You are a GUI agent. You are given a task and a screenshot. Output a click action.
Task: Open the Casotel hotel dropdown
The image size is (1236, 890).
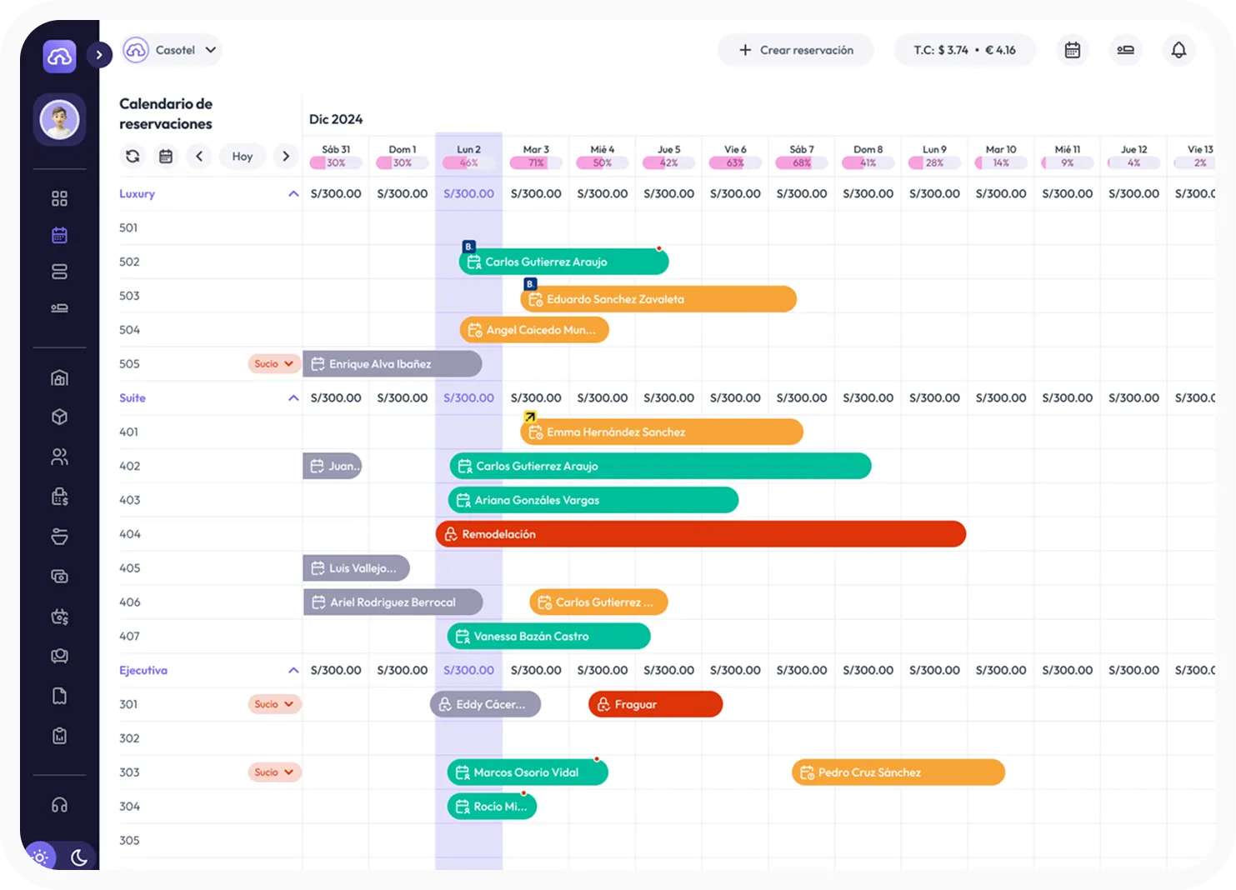click(171, 50)
